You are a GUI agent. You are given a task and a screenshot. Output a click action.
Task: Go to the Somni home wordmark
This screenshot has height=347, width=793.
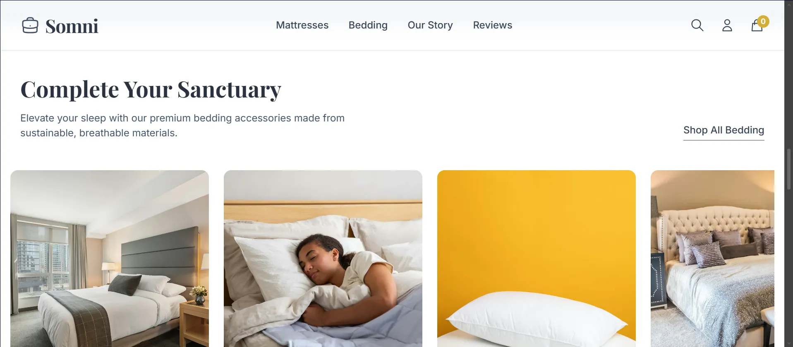point(72,26)
